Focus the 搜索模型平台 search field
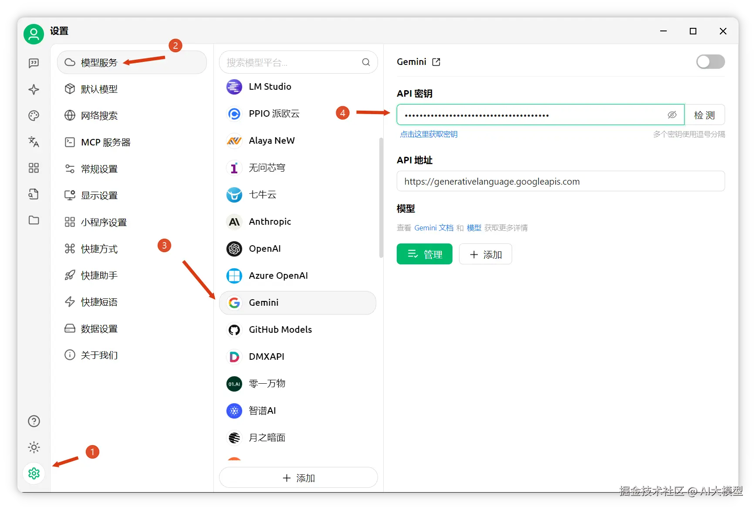This screenshot has width=756, height=510. click(298, 62)
